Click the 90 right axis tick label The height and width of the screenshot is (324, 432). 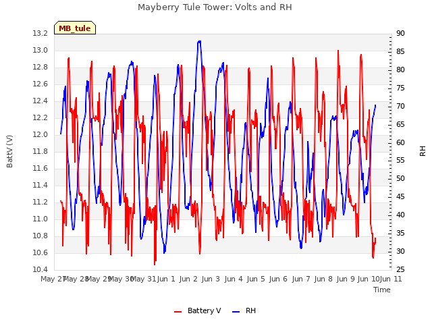[400, 34]
